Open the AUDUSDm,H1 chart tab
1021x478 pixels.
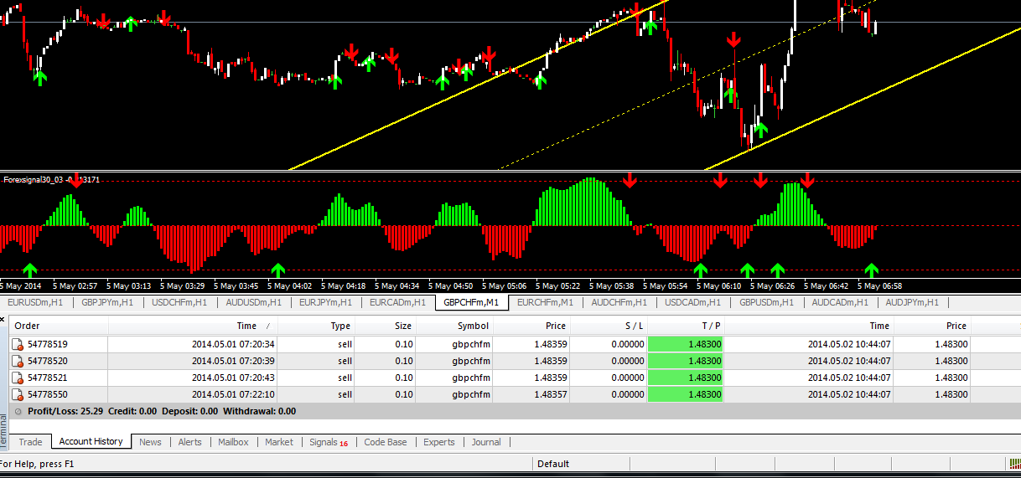[252, 302]
